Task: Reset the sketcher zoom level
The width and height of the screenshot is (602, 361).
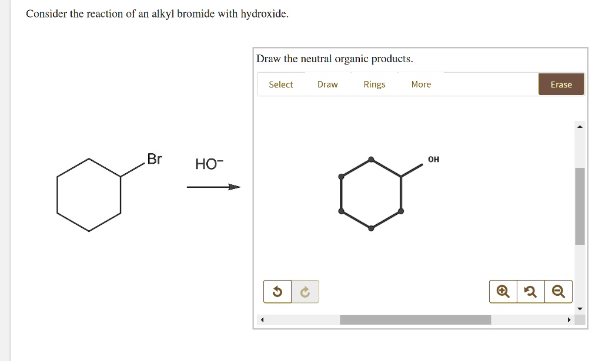Action: pos(530,291)
